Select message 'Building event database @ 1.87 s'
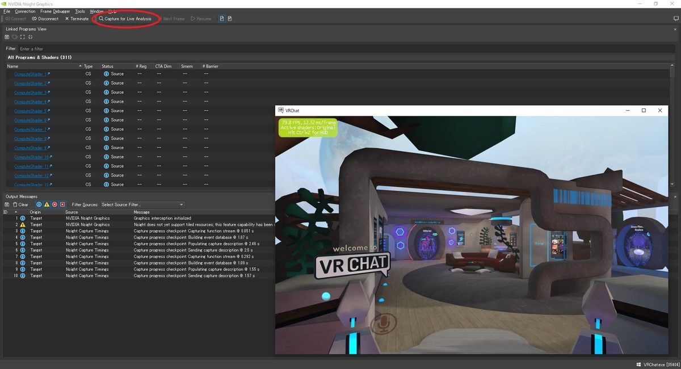681x369 pixels. 191,237
